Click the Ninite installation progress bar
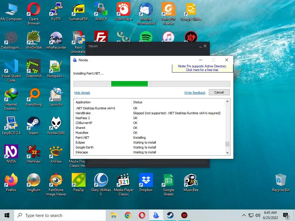 tap(152, 84)
